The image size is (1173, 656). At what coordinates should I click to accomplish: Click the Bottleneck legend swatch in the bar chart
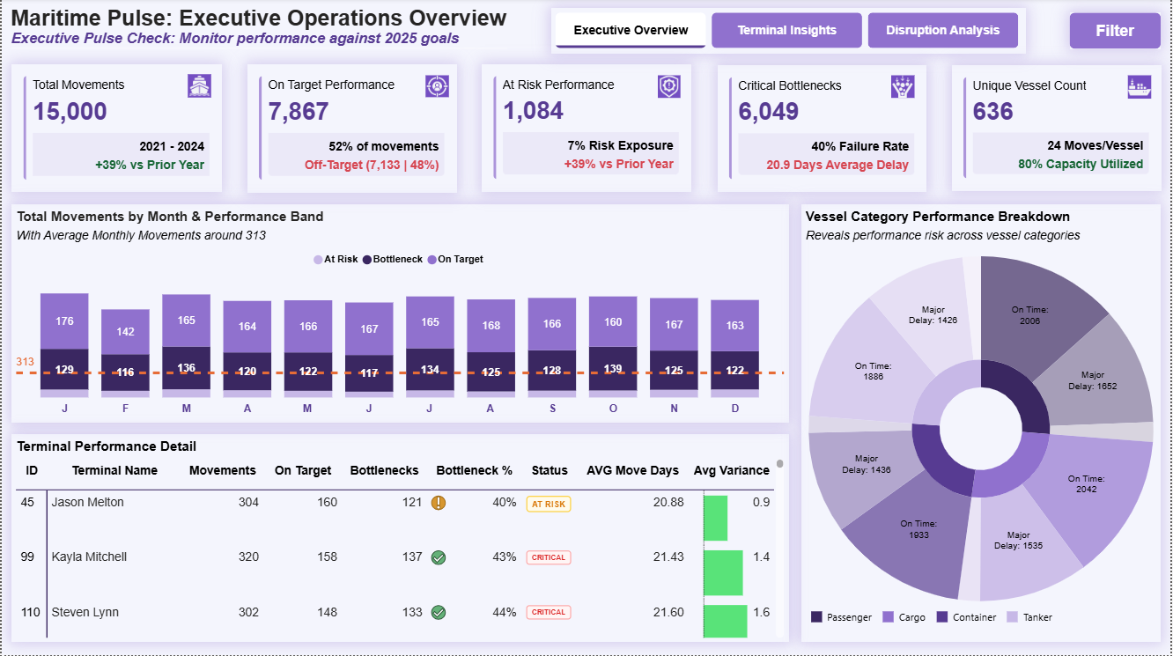[367, 260]
